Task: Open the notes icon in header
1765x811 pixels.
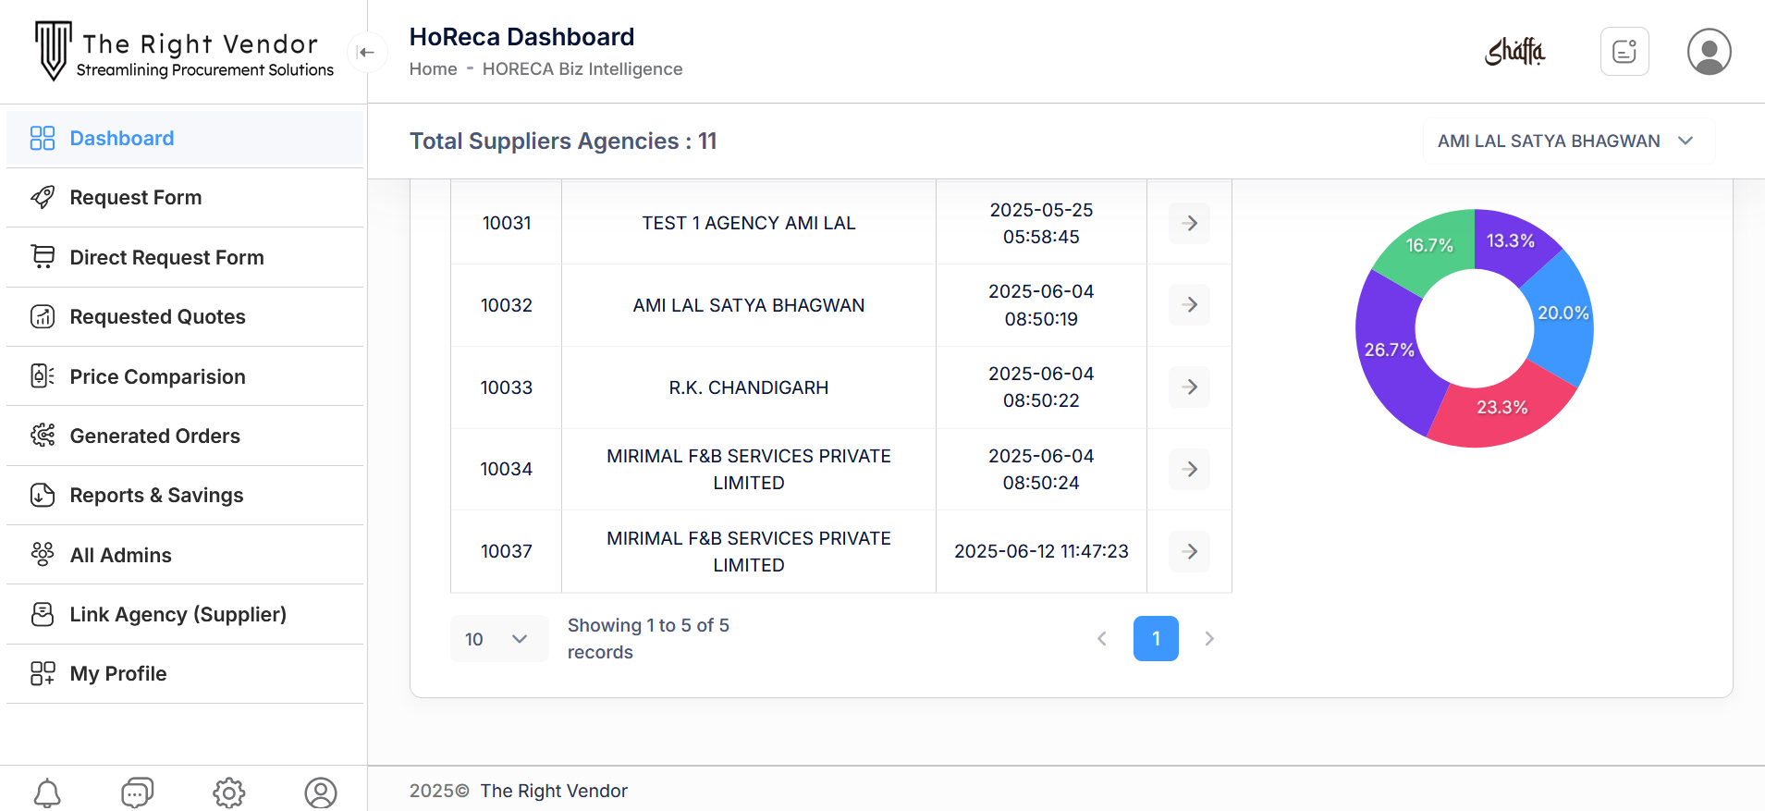Action: pos(1624,52)
